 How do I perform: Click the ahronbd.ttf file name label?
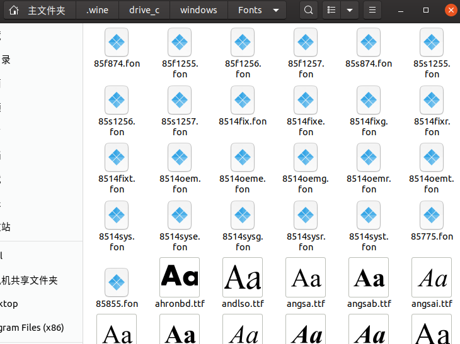click(180, 304)
